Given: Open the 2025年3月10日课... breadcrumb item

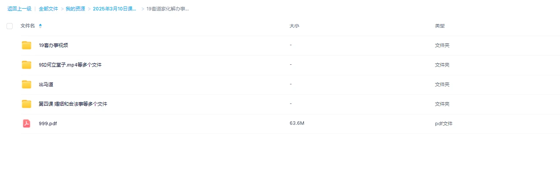Looking at the screenshot, I should click(115, 9).
